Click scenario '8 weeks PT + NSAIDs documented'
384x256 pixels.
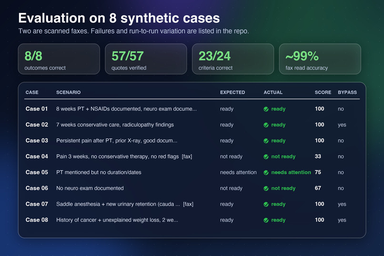pos(126,109)
